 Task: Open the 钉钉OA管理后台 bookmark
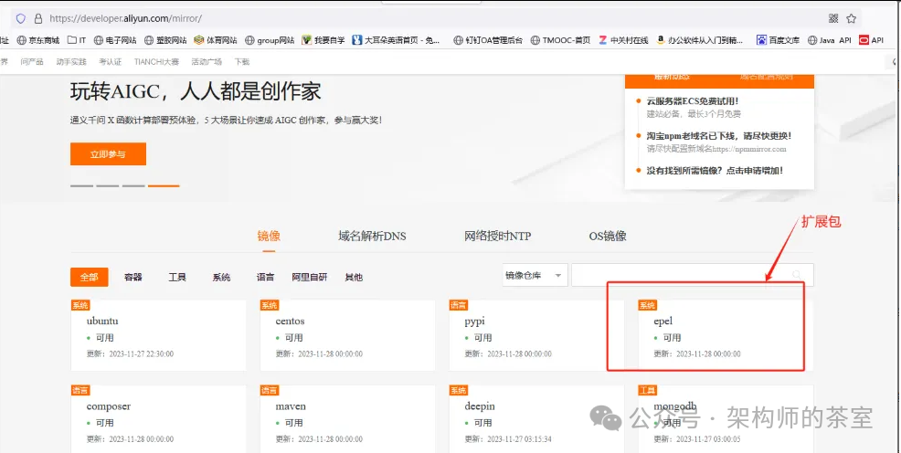(488, 40)
